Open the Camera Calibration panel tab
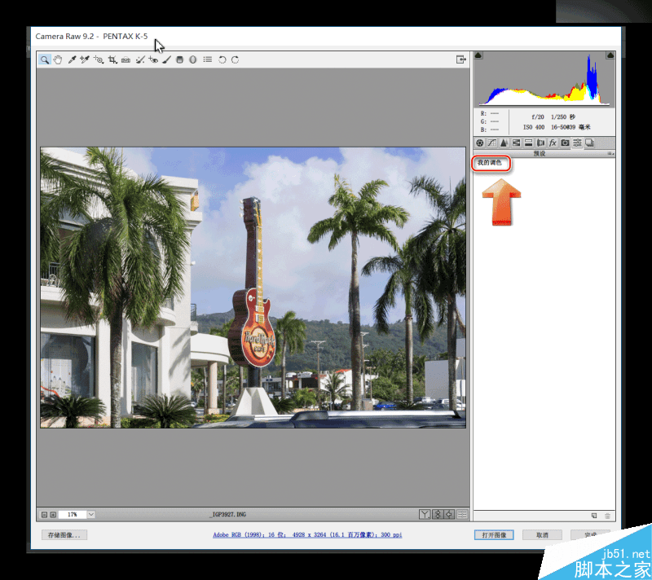Screen dimensions: 652x580 pos(565,143)
